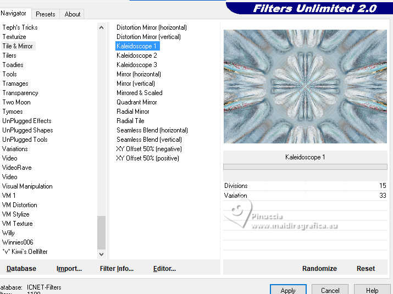Select the Texturize category

[x=14, y=37]
